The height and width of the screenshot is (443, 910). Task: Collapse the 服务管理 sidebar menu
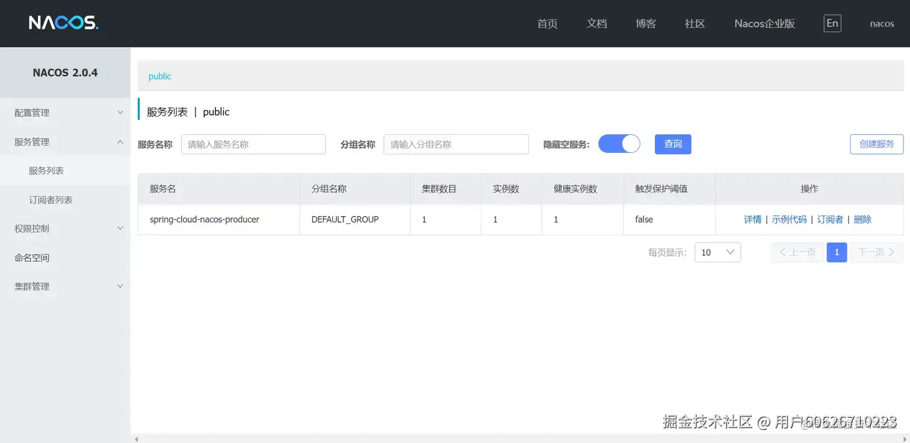tap(65, 141)
